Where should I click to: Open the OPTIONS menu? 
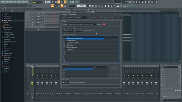19,2
